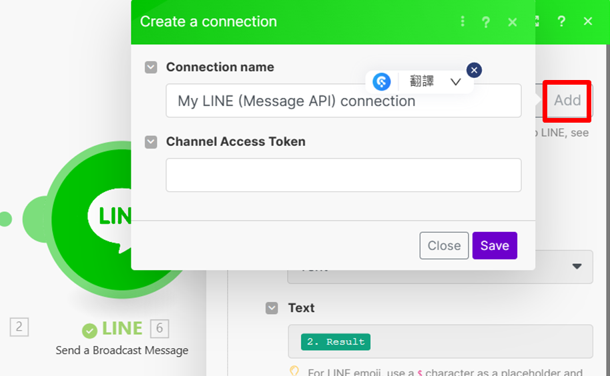Toggle the Connection name field chevron

pos(151,67)
